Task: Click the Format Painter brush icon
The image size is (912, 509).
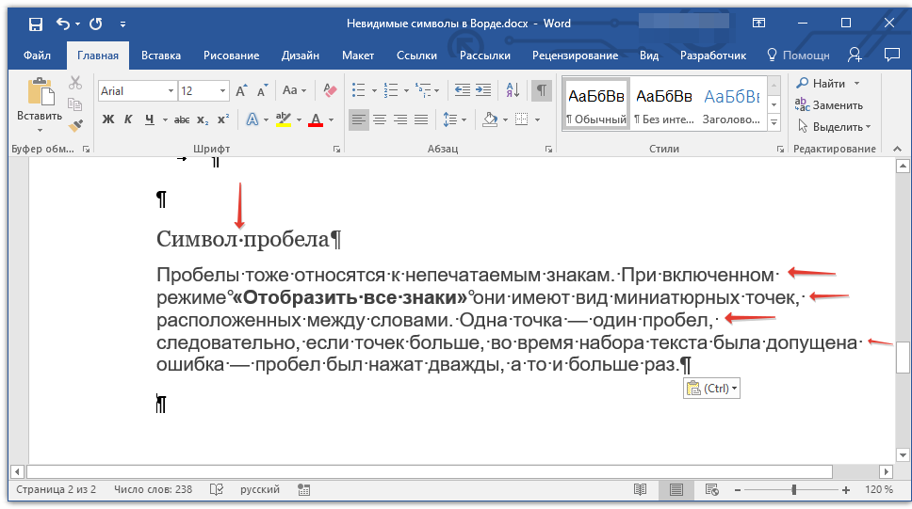Action: coord(76,125)
